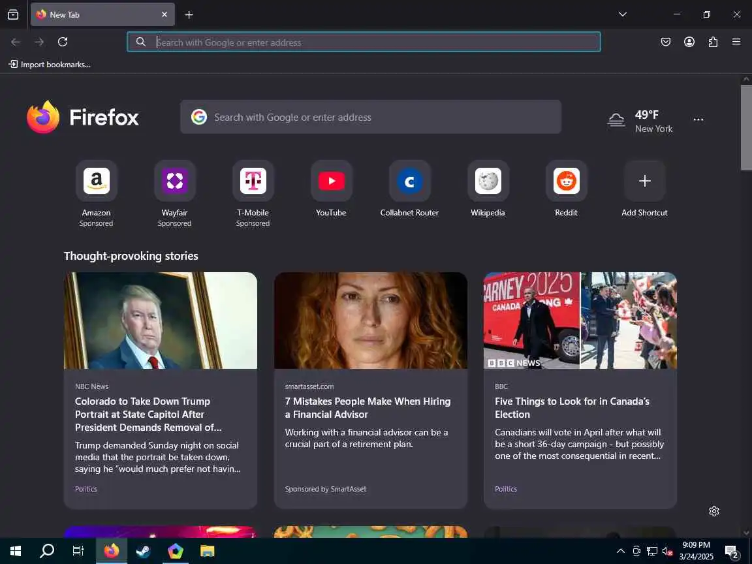Image resolution: width=752 pixels, height=564 pixels.
Task: Open the Trump portrait story thumbnail
Action: click(161, 321)
